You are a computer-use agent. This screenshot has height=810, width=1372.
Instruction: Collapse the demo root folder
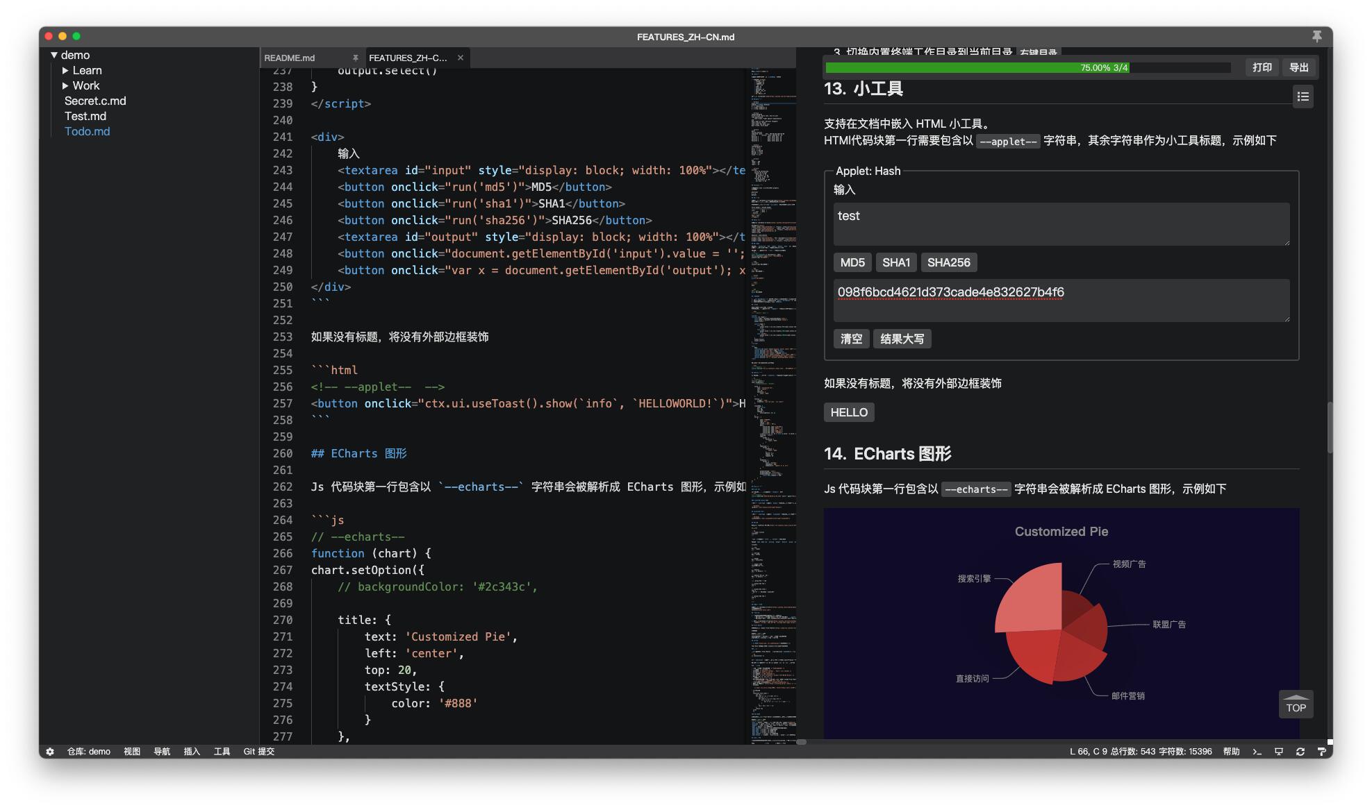54,55
